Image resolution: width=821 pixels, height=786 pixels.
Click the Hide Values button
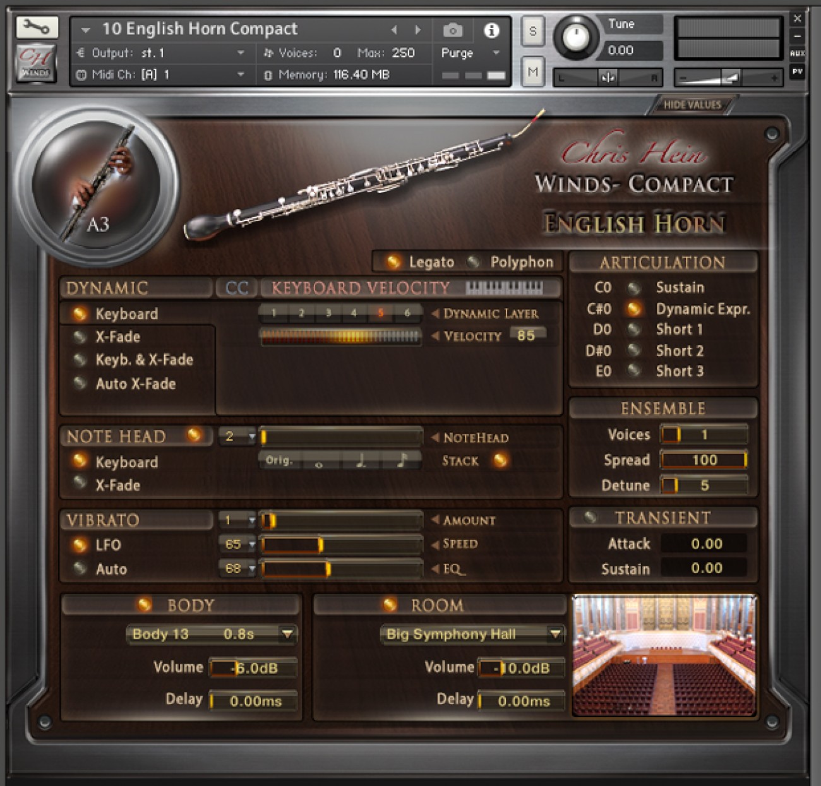click(x=692, y=105)
